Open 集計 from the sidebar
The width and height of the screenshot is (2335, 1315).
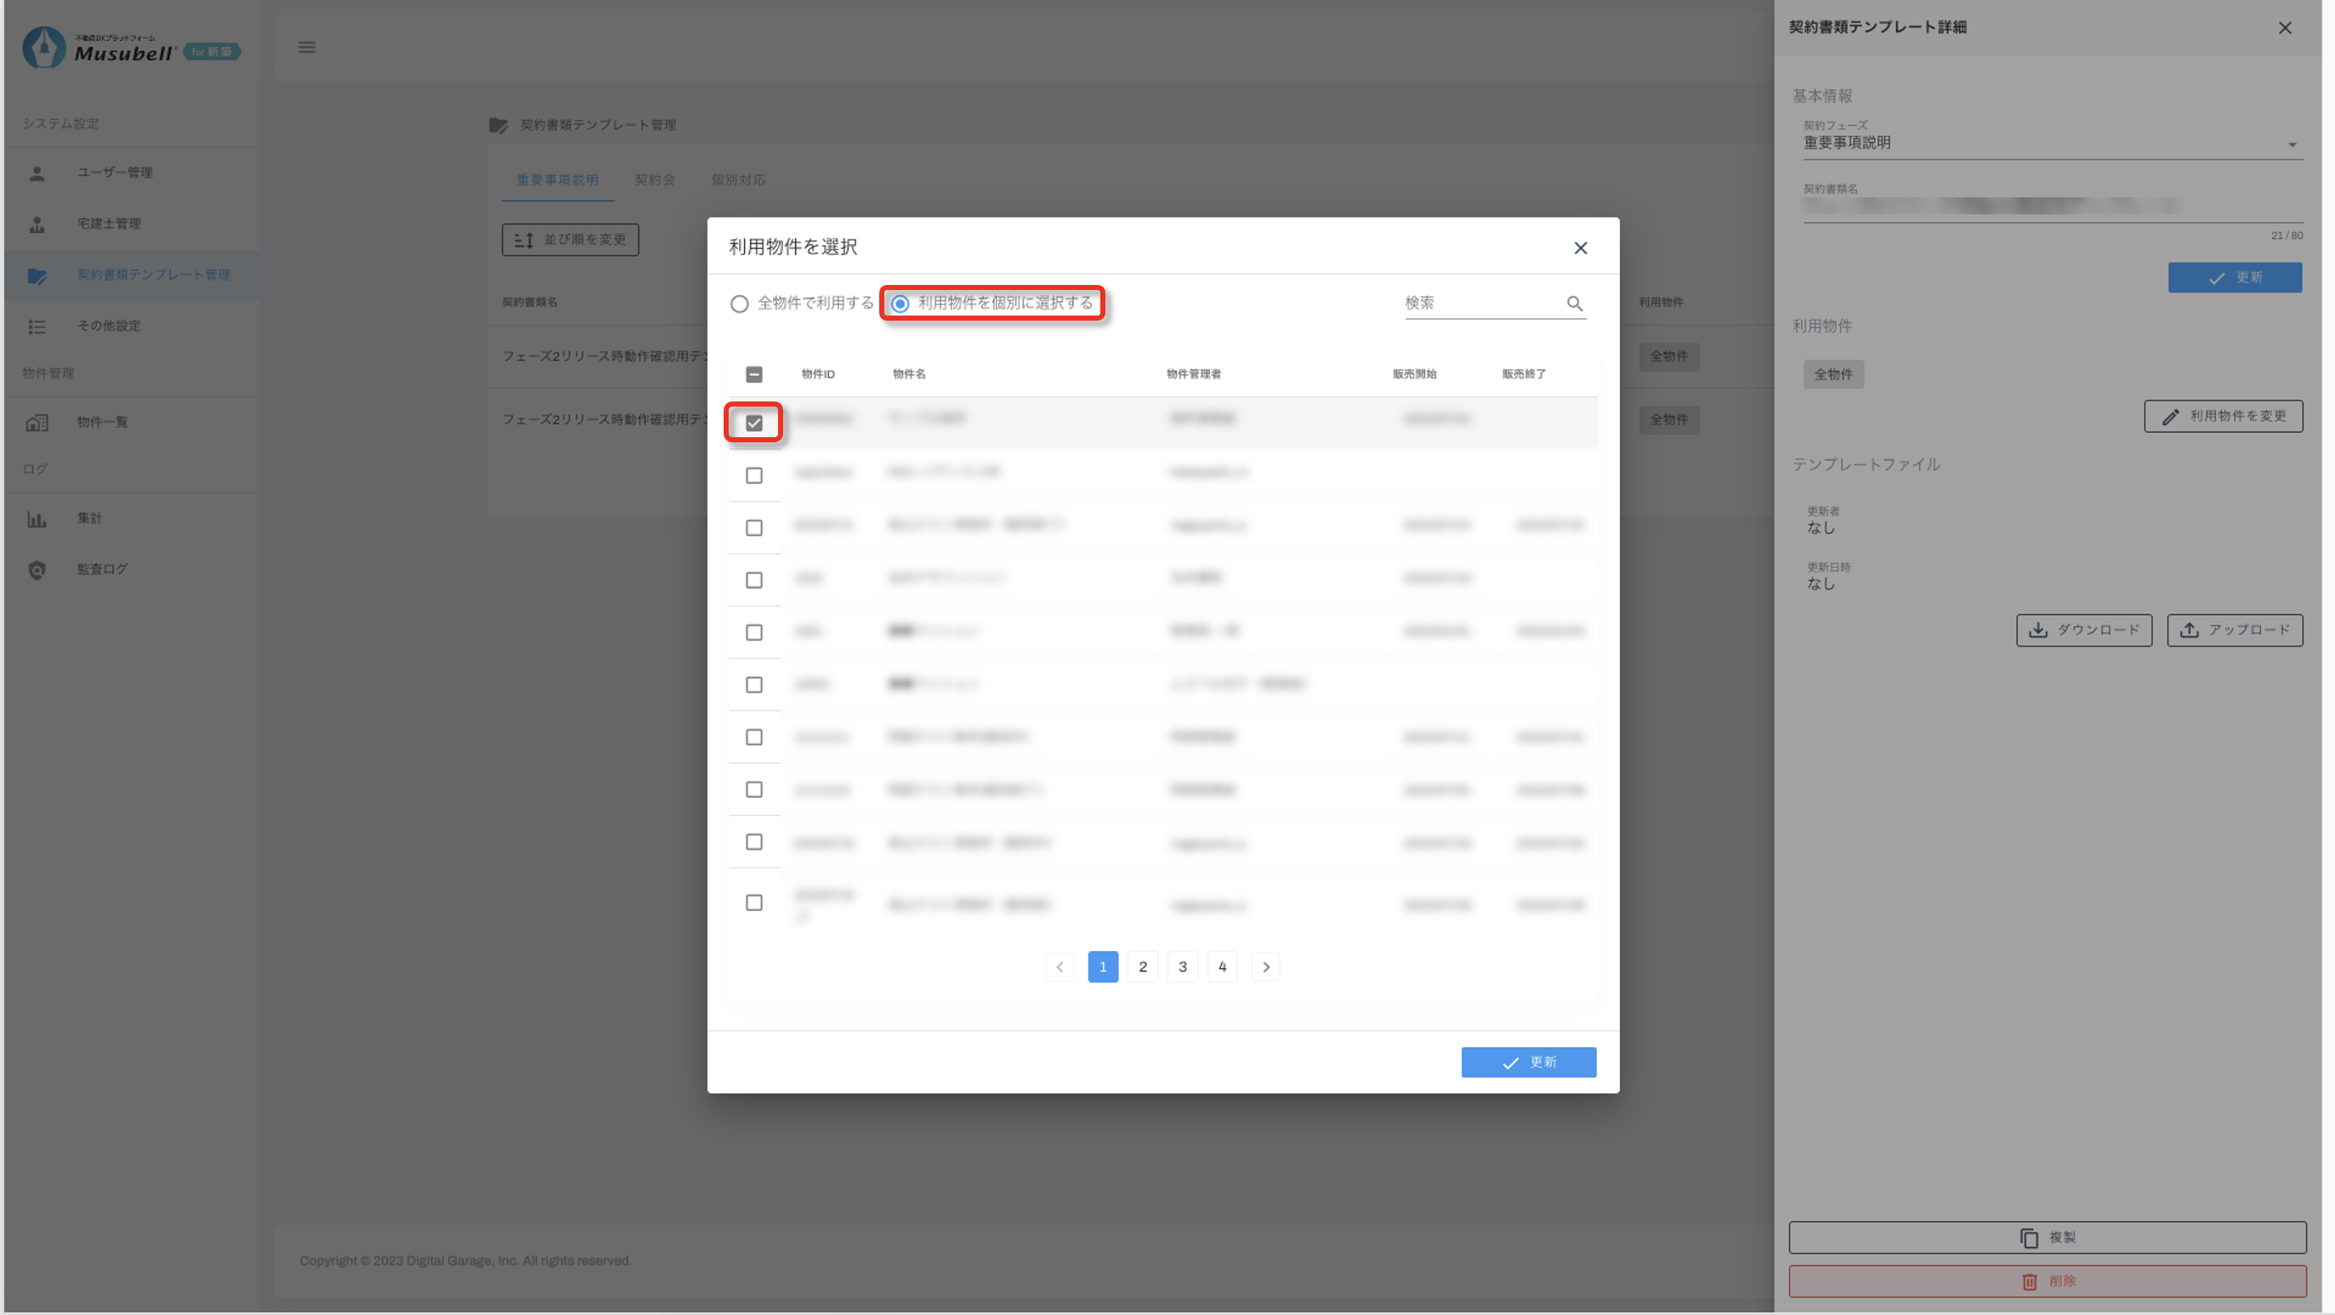(88, 519)
